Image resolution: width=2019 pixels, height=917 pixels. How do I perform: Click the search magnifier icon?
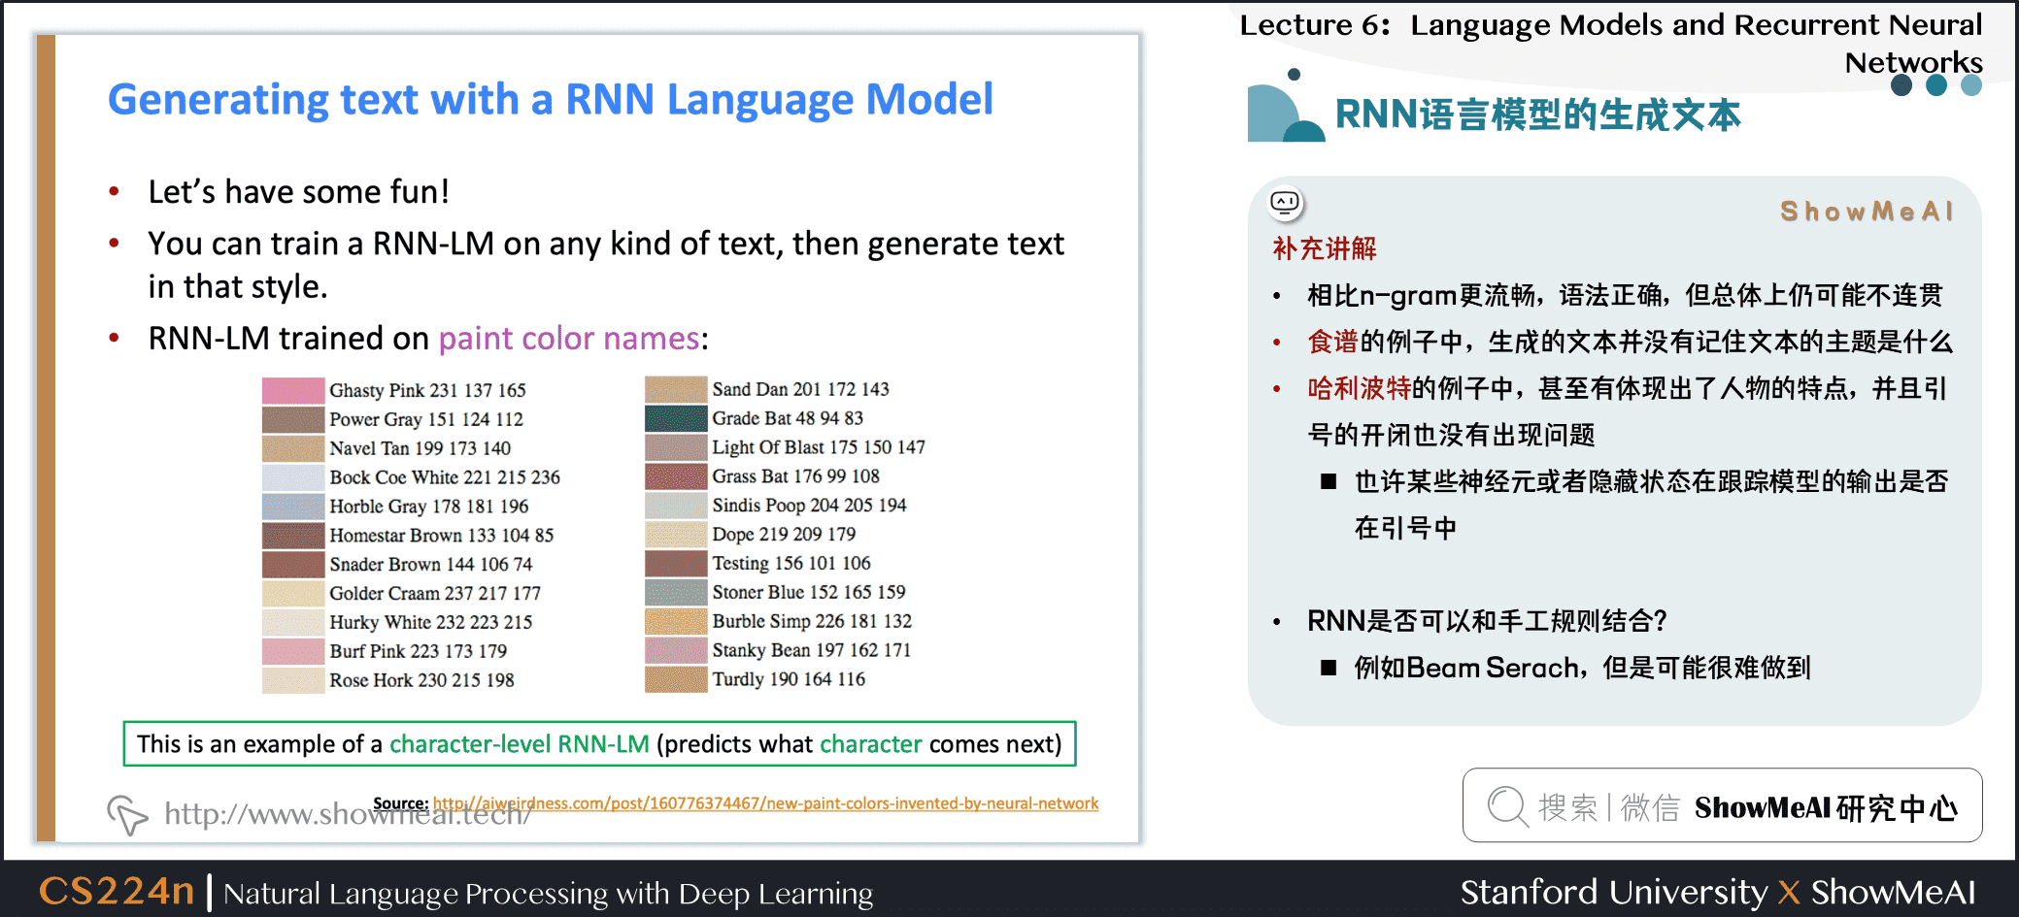coord(1507,806)
